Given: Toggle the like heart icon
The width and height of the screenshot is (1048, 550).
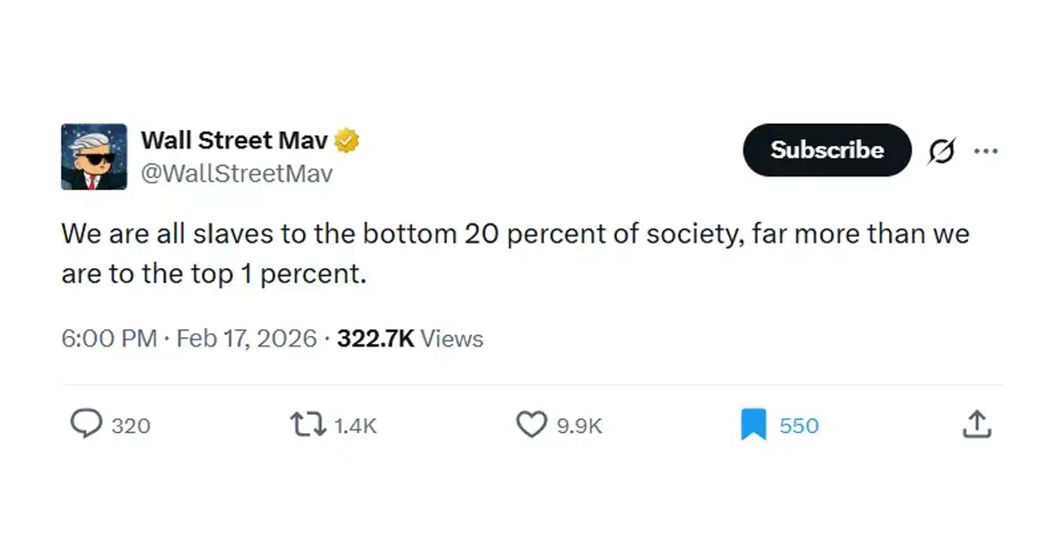Looking at the screenshot, I should (532, 424).
